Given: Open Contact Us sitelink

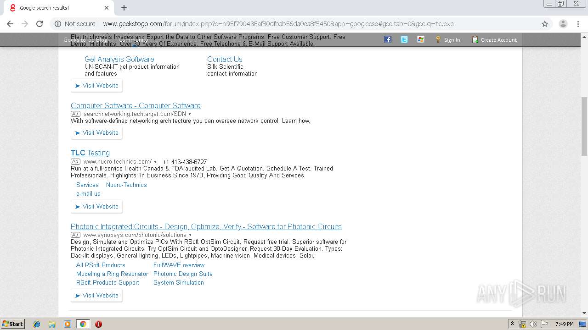Looking at the screenshot, I should click(x=225, y=59).
